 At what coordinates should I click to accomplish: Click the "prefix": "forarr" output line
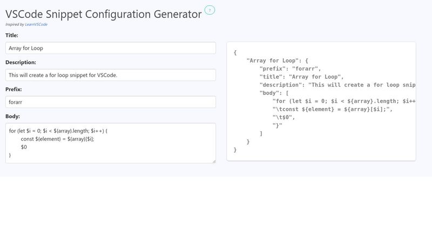[x=290, y=69]
